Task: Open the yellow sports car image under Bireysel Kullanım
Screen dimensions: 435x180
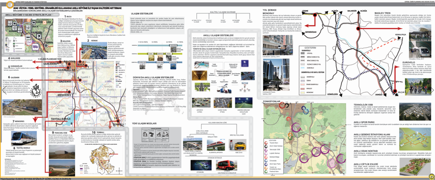Action: pyautogui.click(x=238, y=145)
